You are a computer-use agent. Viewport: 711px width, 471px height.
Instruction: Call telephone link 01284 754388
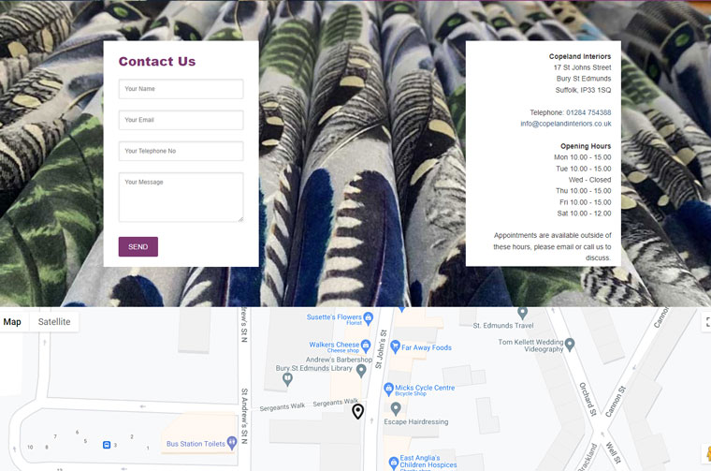pos(588,112)
